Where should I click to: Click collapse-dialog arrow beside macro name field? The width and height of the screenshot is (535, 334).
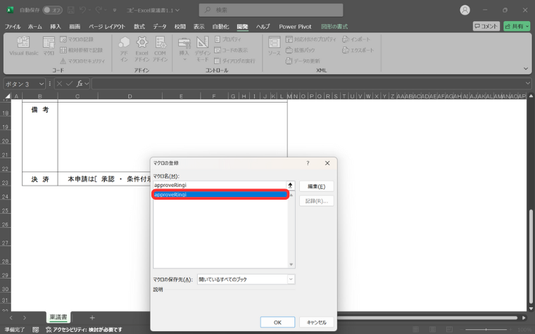(290, 185)
